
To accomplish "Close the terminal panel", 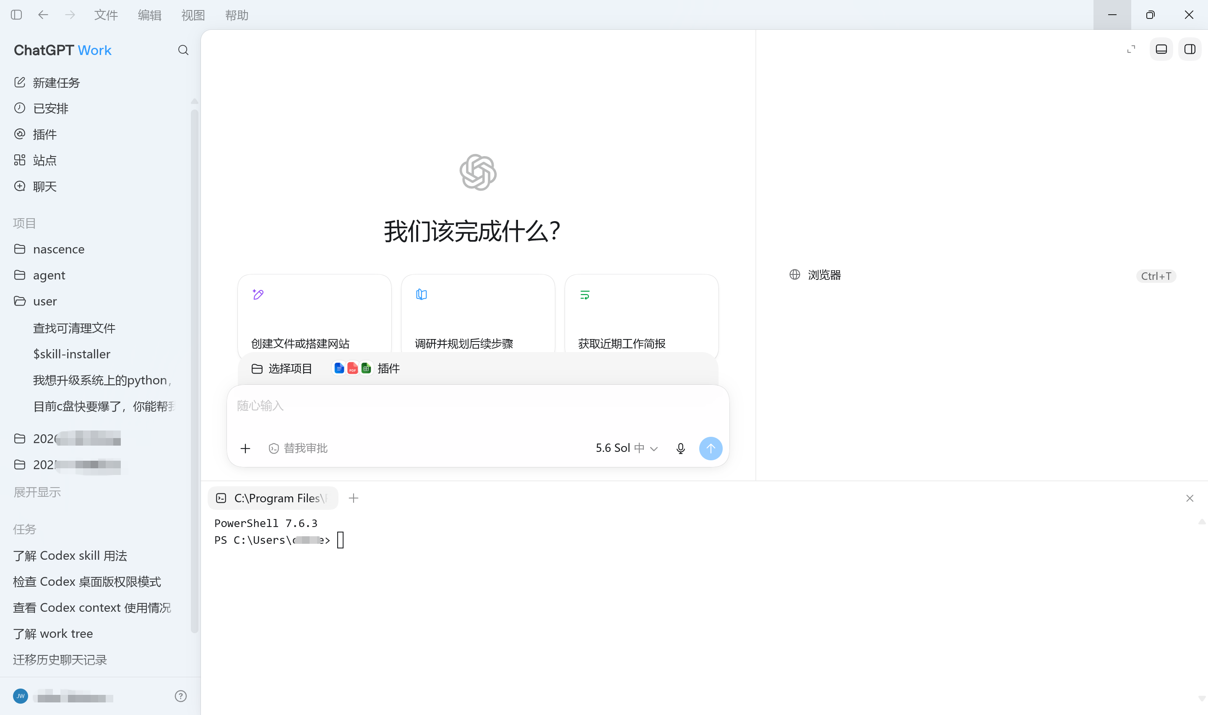I will click(1190, 498).
